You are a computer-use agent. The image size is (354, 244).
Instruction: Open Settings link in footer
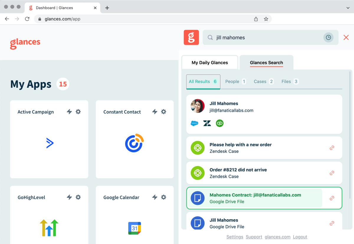pyautogui.click(x=235, y=237)
